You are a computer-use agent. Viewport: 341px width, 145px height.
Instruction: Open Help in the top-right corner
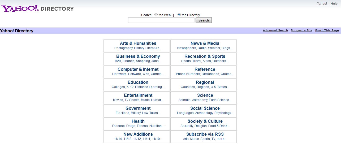pos(334,4)
